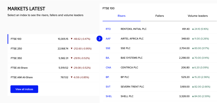This screenshot has height=103, width=217.
Task: Click the FTSE 350 value 5,582.31
Action: coord(63,58)
